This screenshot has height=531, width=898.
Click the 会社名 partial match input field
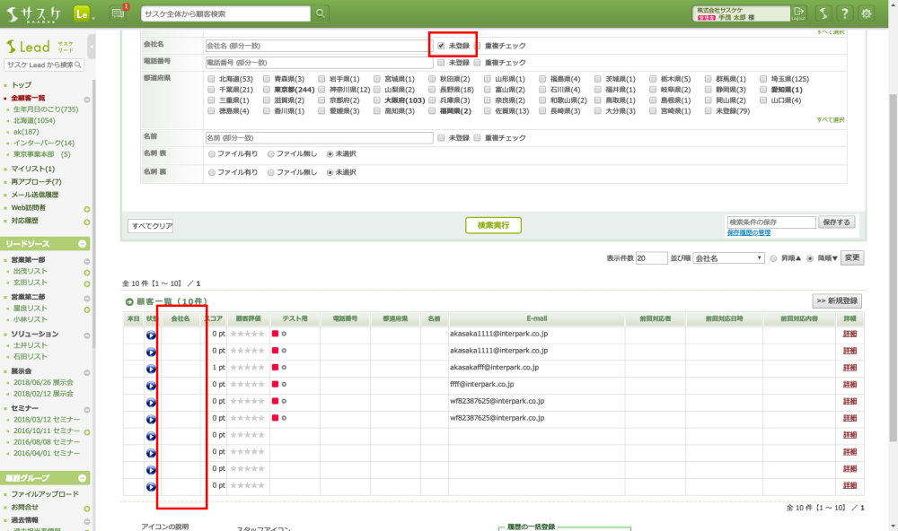click(x=318, y=45)
